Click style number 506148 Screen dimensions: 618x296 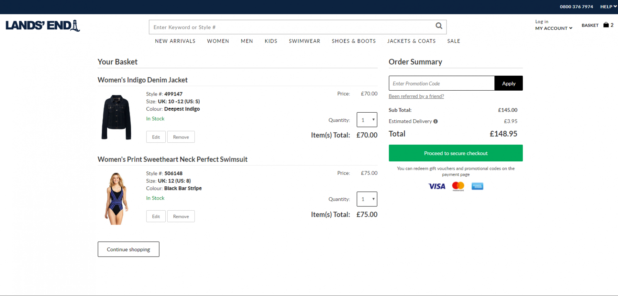(x=173, y=173)
